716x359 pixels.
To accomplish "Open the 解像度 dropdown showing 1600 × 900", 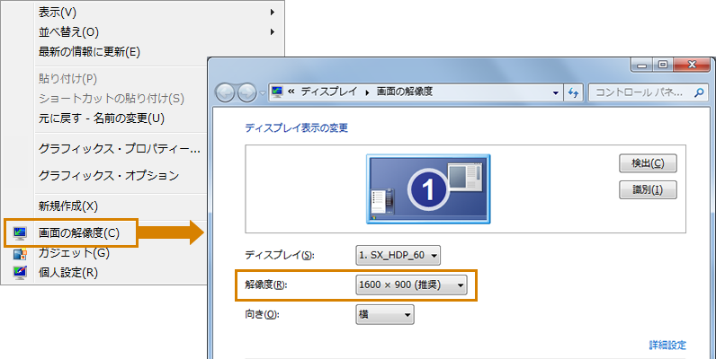I will pyautogui.click(x=411, y=285).
